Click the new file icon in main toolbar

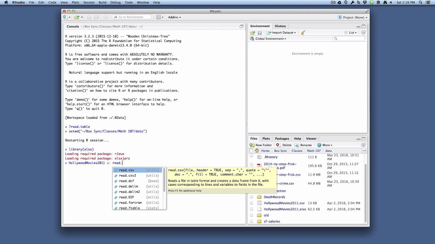click(x=65, y=17)
